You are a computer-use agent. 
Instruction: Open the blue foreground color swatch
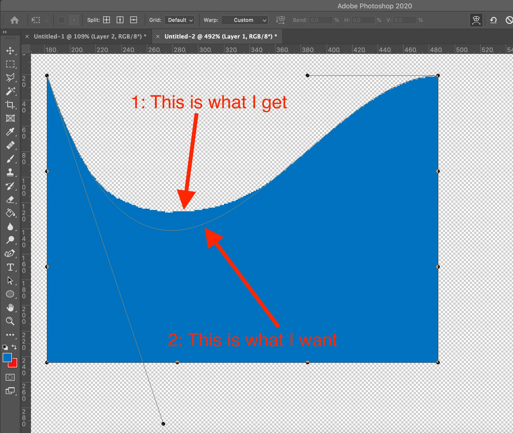[7, 358]
